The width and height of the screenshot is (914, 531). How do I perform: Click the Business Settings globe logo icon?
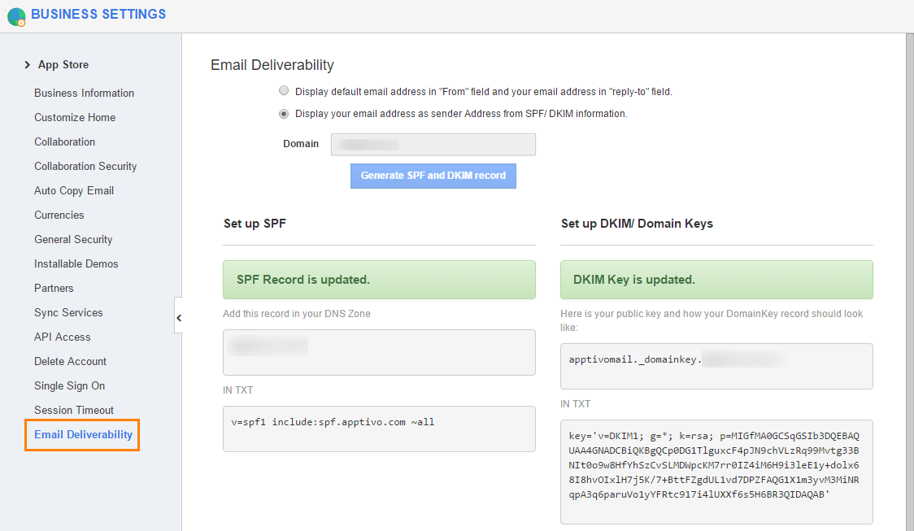click(16, 15)
